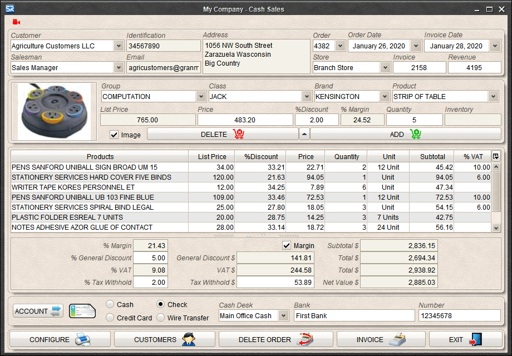Click the red video camera icon

(16, 22)
